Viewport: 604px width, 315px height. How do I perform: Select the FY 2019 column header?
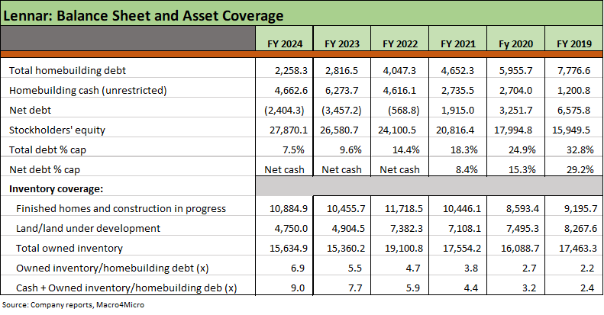(x=574, y=43)
